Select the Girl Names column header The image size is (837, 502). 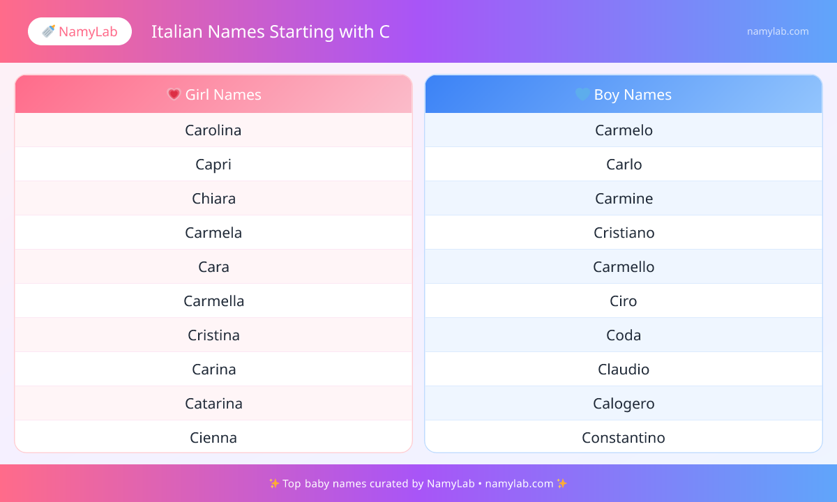point(213,94)
